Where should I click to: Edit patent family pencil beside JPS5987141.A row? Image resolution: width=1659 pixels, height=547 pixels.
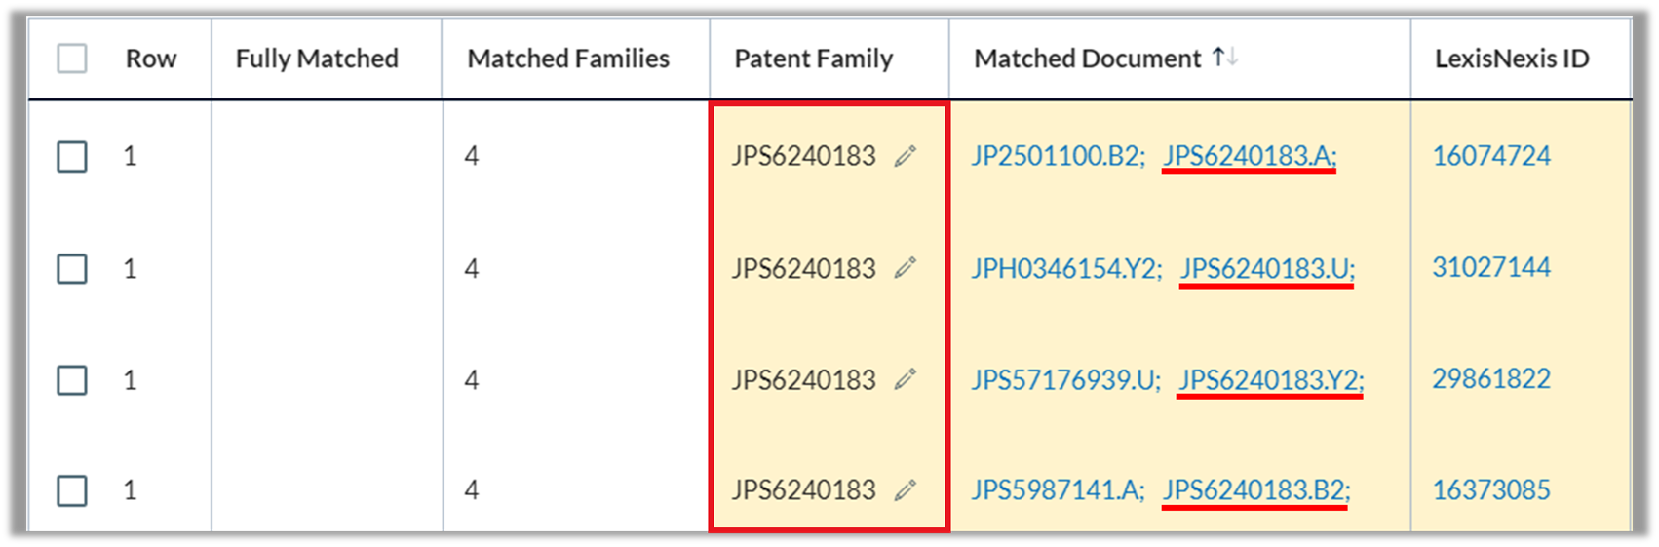coord(906,490)
